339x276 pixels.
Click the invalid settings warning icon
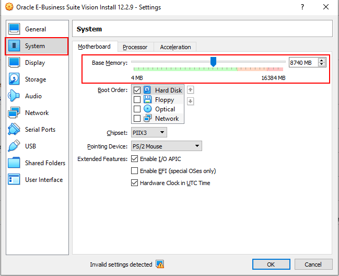160,264
